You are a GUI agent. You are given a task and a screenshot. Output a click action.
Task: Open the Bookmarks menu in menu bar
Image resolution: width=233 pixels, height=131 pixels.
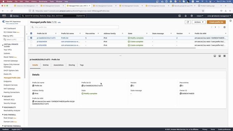[43, 1]
